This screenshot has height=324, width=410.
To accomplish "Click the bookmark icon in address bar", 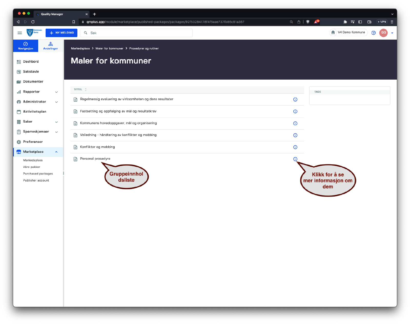I will pyautogui.click(x=74, y=22).
